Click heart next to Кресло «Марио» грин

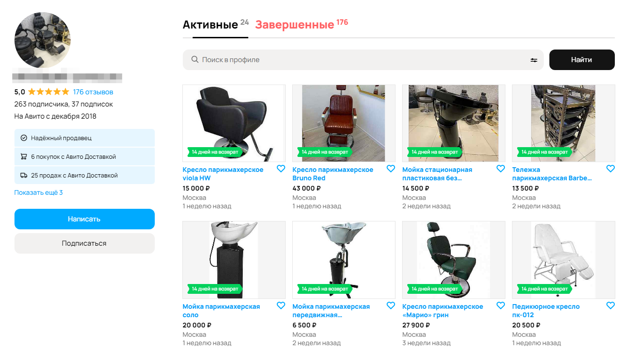tap(501, 305)
